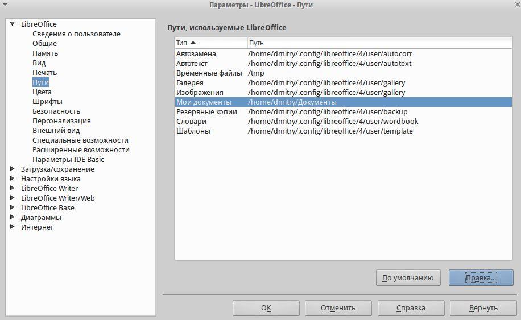Open Параметры IDE Basic settings
This screenshot has width=521, height=320.
(x=68, y=159)
